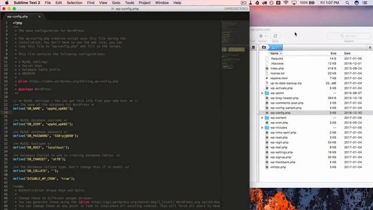Select the wp-trackback.php file
Screen dimensions: 373x210
point(283,162)
